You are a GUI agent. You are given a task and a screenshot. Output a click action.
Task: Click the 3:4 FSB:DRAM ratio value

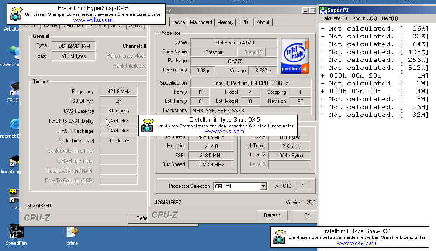click(x=119, y=101)
